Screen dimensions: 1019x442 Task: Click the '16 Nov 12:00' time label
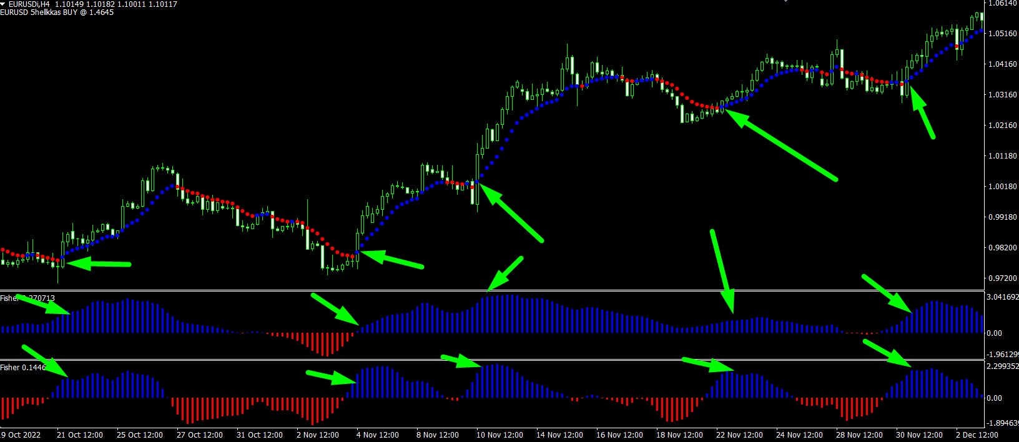[619, 435]
